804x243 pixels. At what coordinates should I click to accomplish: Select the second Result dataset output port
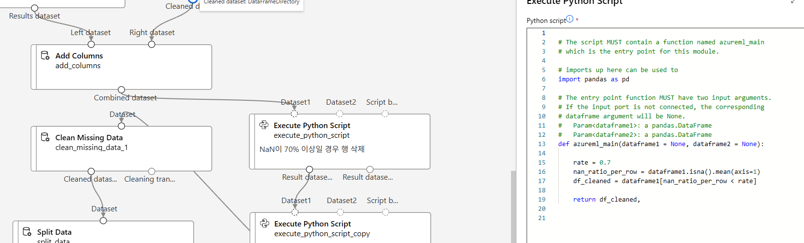point(370,169)
